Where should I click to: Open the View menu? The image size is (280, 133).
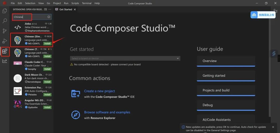(x=41, y=3)
